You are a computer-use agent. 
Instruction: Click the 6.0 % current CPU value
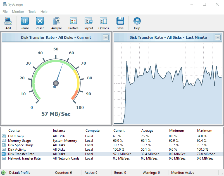[x=117, y=136]
